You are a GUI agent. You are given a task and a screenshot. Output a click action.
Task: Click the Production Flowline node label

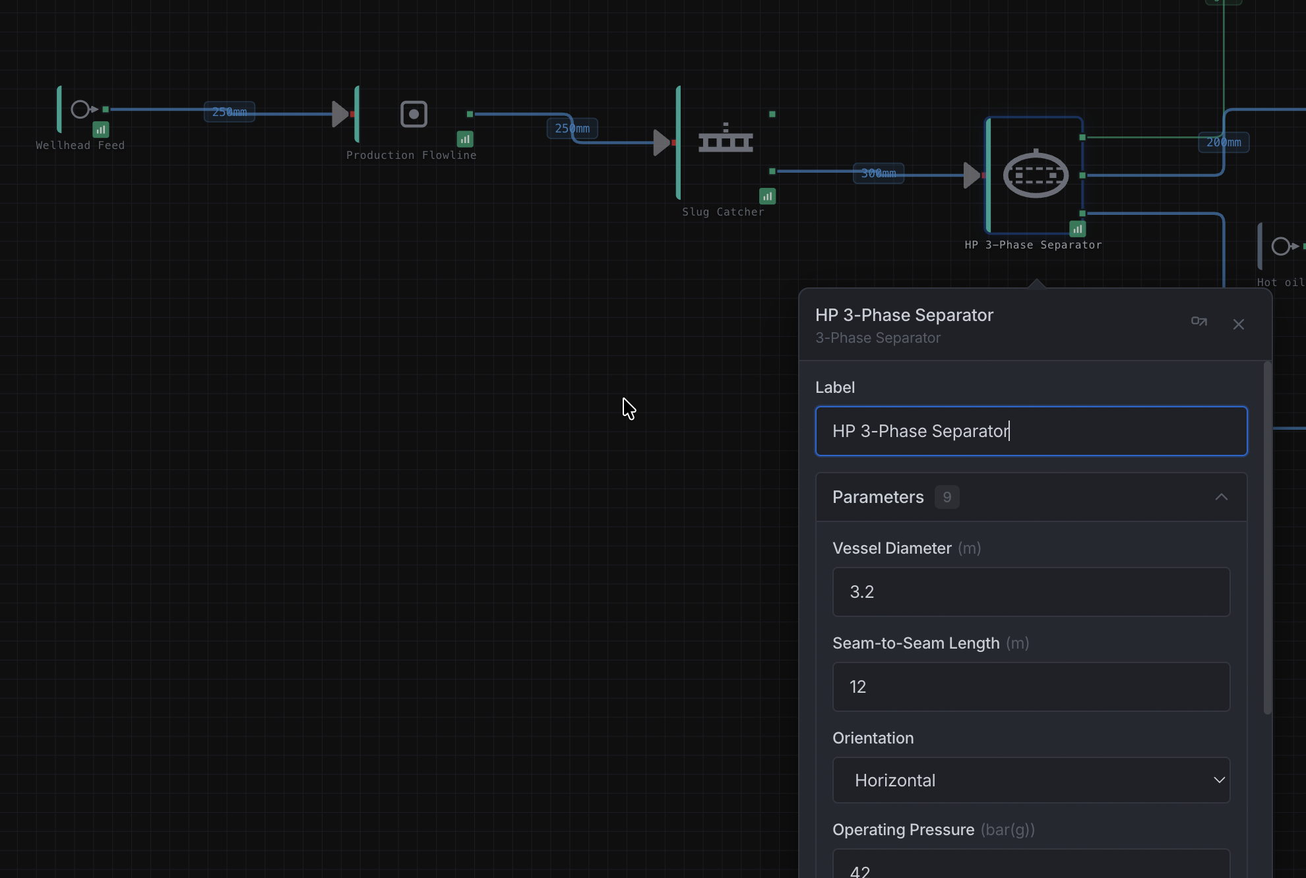pos(411,156)
